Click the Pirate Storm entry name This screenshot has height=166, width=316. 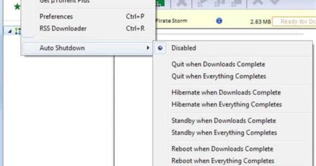pyautogui.click(x=171, y=21)
